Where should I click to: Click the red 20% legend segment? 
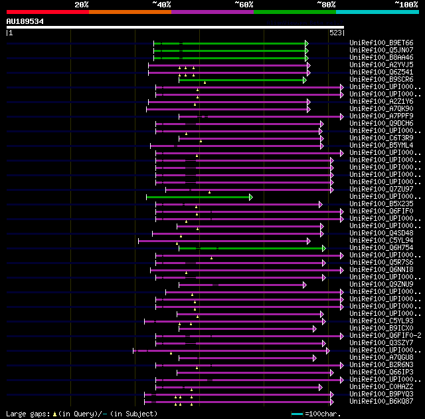pyautogui.click(x=48, y=12)
